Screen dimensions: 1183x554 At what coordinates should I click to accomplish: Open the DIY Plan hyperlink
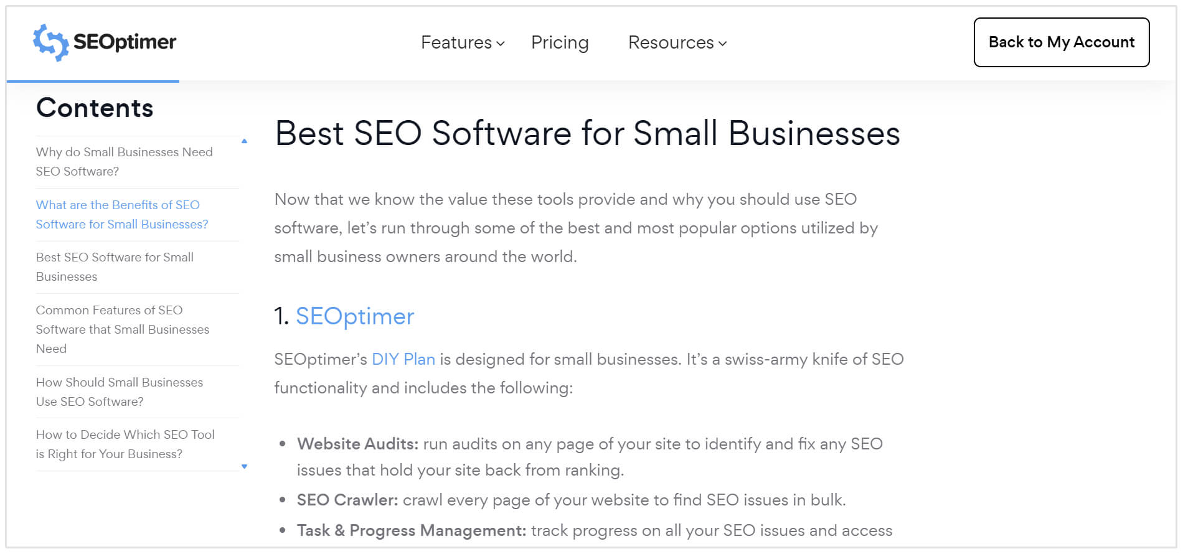[403, 359]
